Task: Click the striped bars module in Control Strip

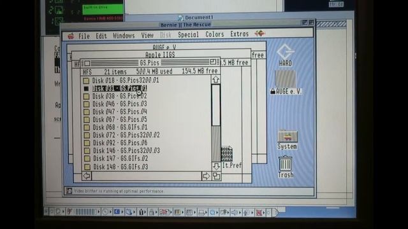Action: click(85, 212)
